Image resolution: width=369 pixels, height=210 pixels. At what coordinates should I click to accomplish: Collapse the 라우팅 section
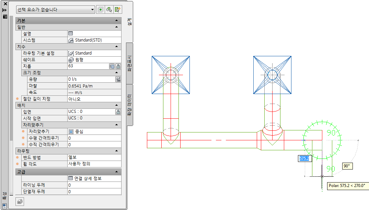pos(116,151)
